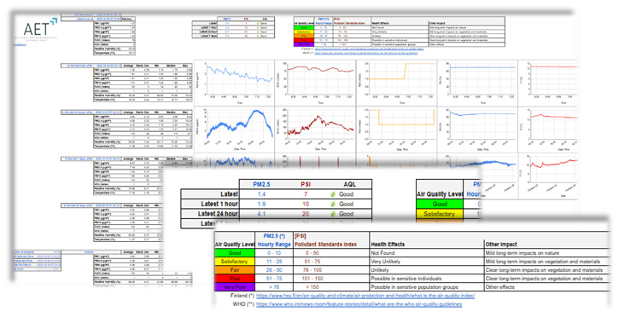Open the last-hour VOC dark red chart

tap(315, 84)
